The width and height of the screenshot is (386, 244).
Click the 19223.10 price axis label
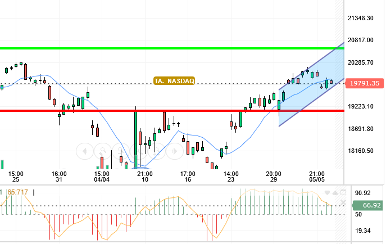[x=360, y=107]
